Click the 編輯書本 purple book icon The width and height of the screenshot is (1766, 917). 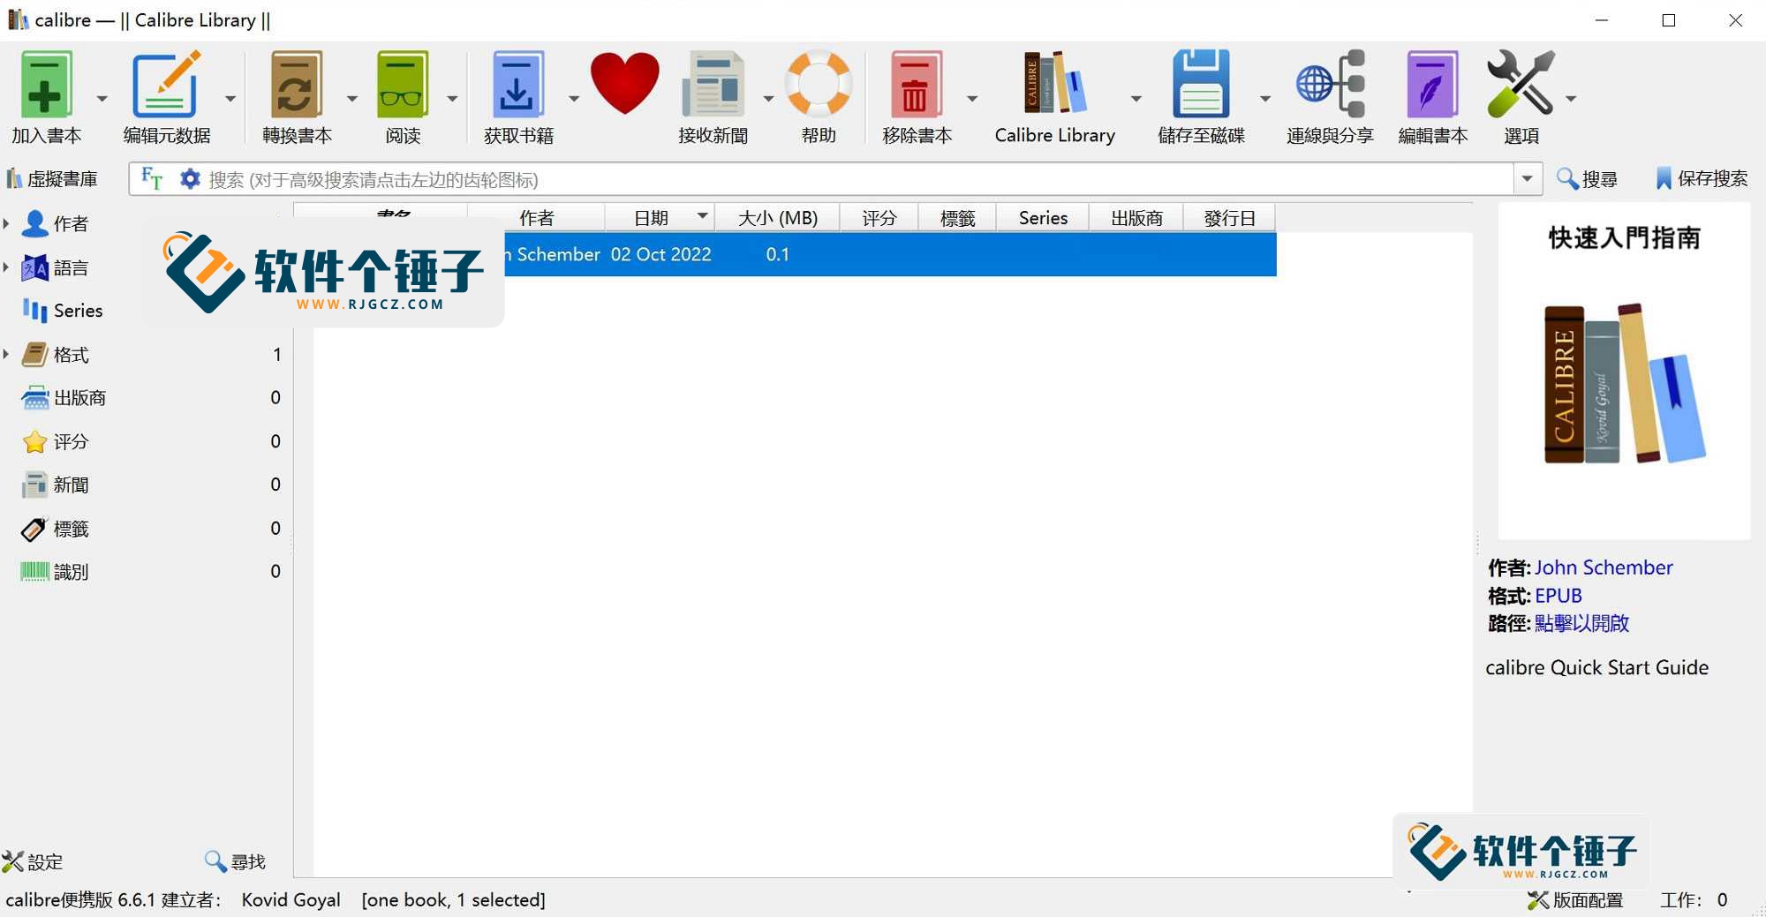click(1432, 85)
